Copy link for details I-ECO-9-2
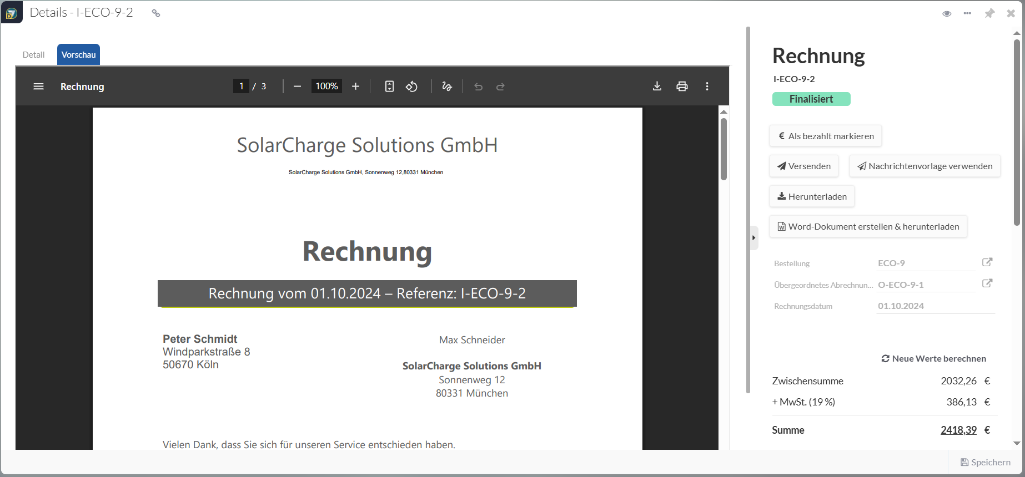The width and height of the screenshot is (1025, 477). [x=156, y=13]
